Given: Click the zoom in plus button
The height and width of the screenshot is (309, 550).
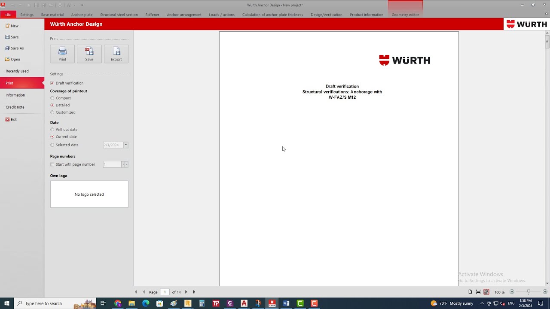Looking at the screenshot, I should click(545, 292).
